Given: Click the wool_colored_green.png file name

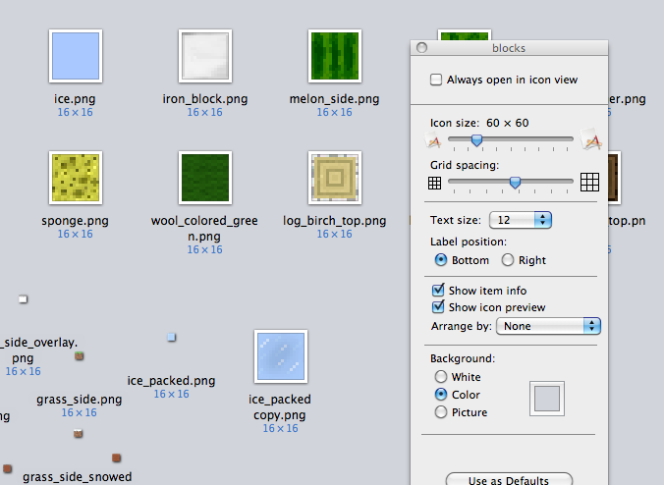Looking at the screenshot, I should (x=204, y=229).
